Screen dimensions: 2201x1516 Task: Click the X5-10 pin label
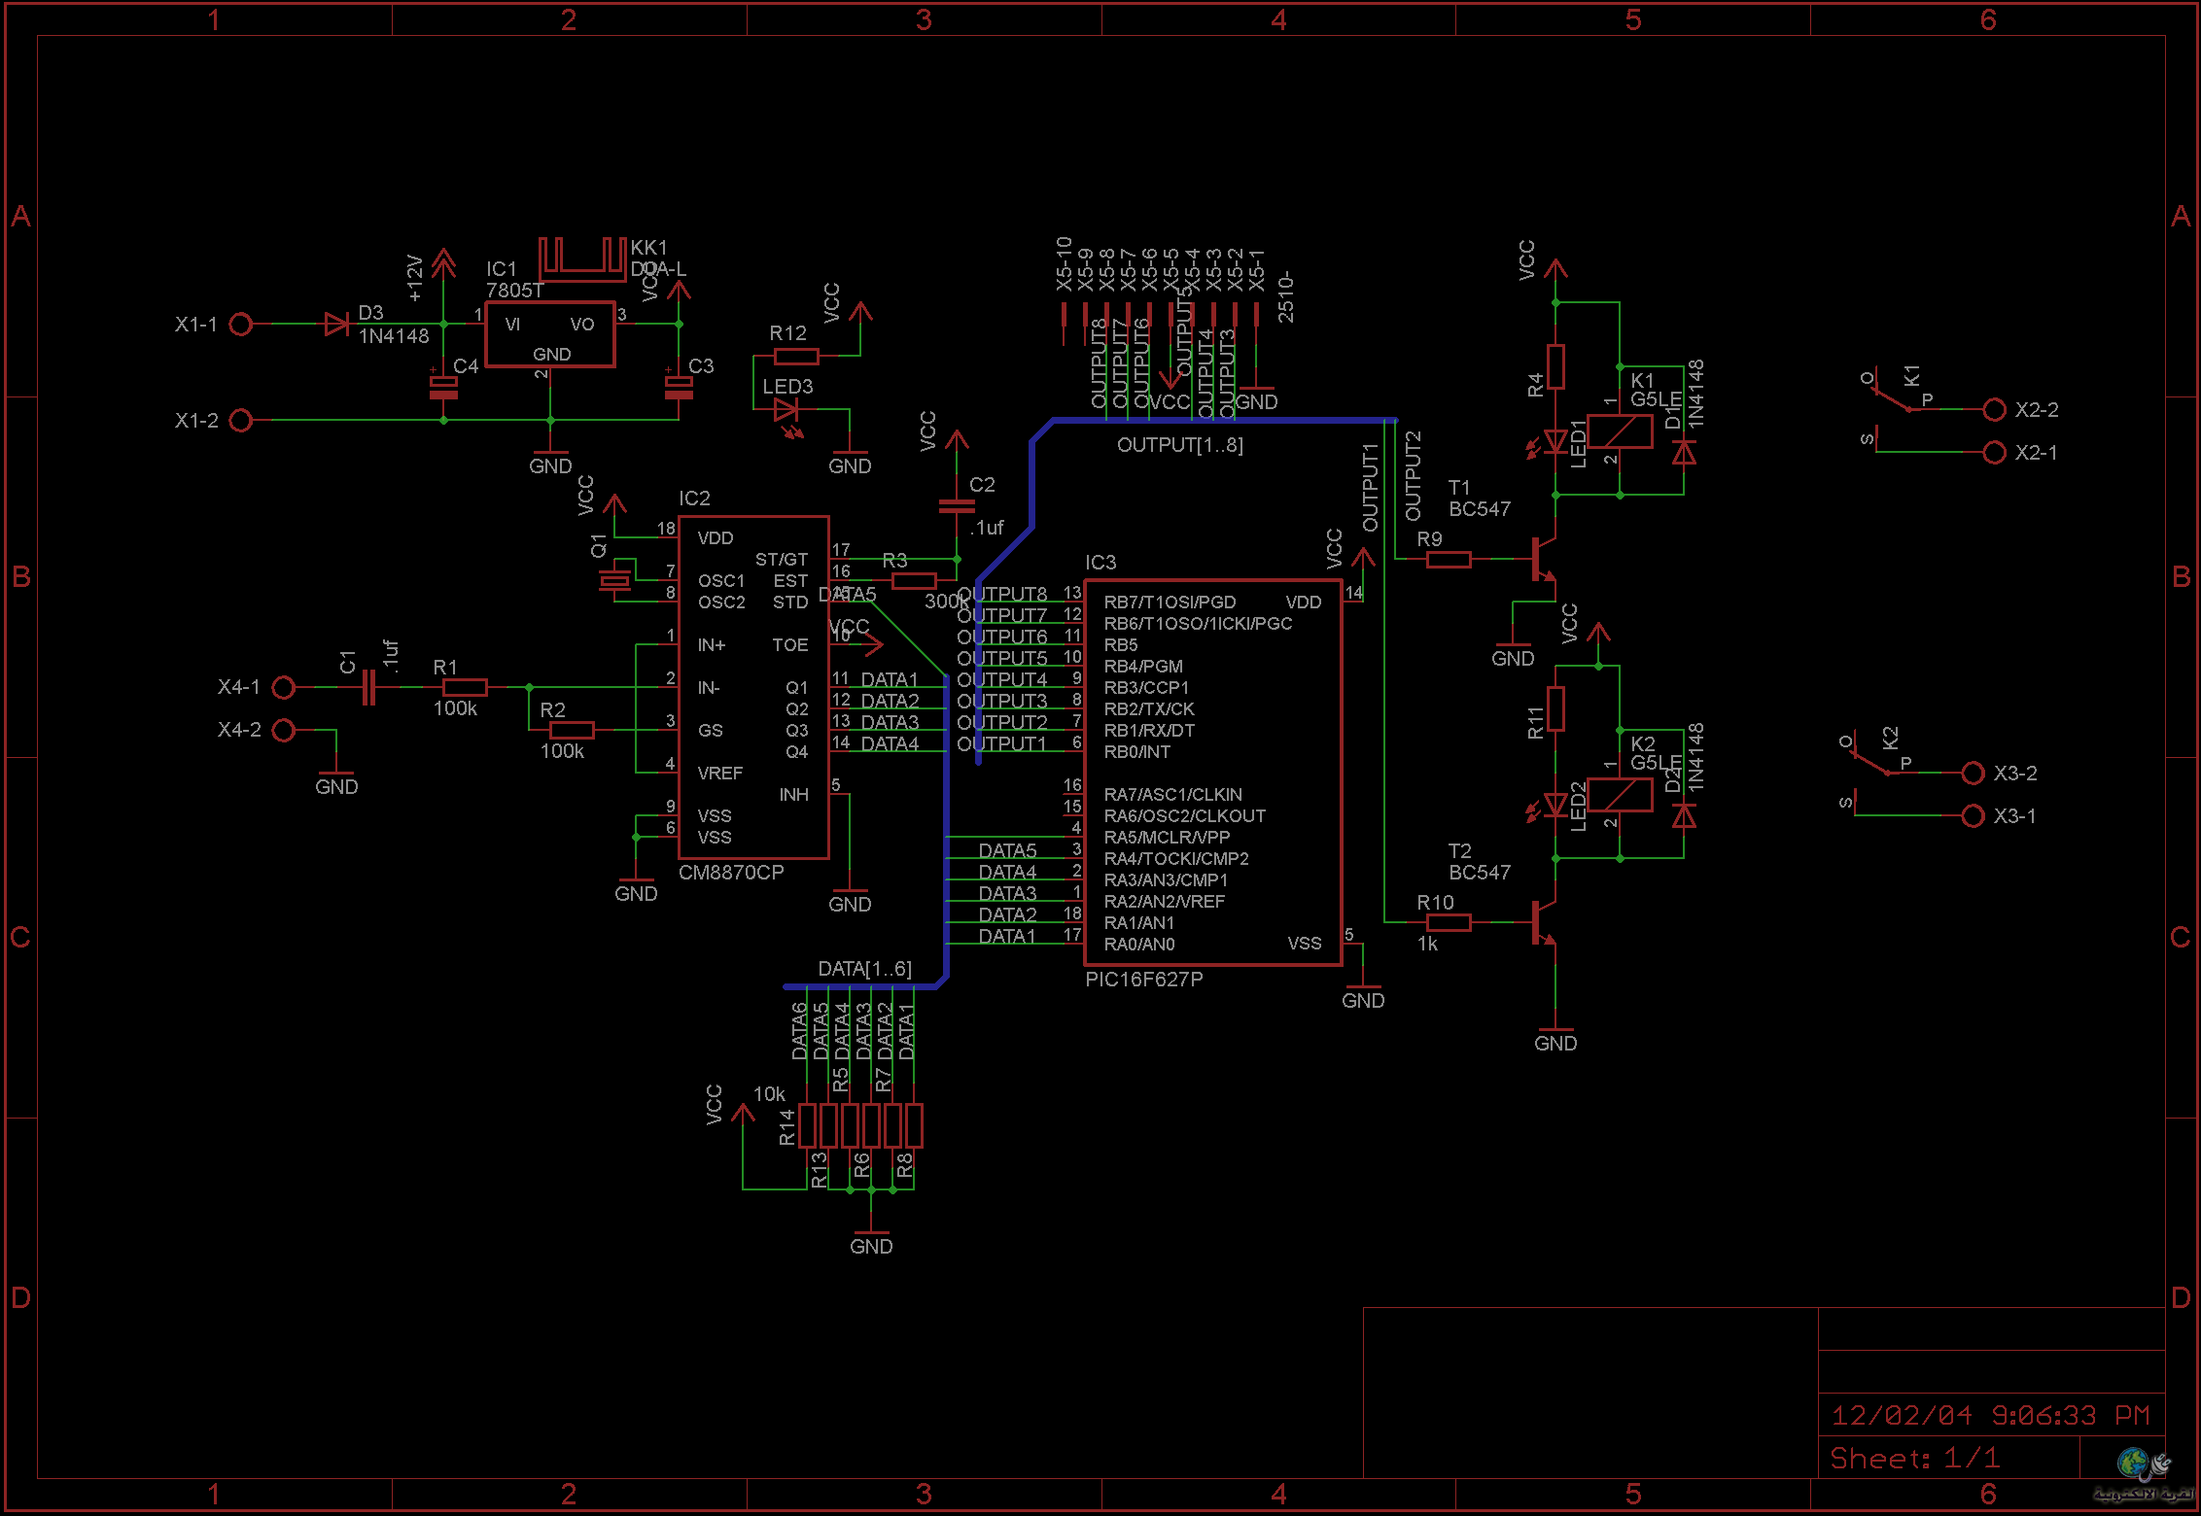1064,263
